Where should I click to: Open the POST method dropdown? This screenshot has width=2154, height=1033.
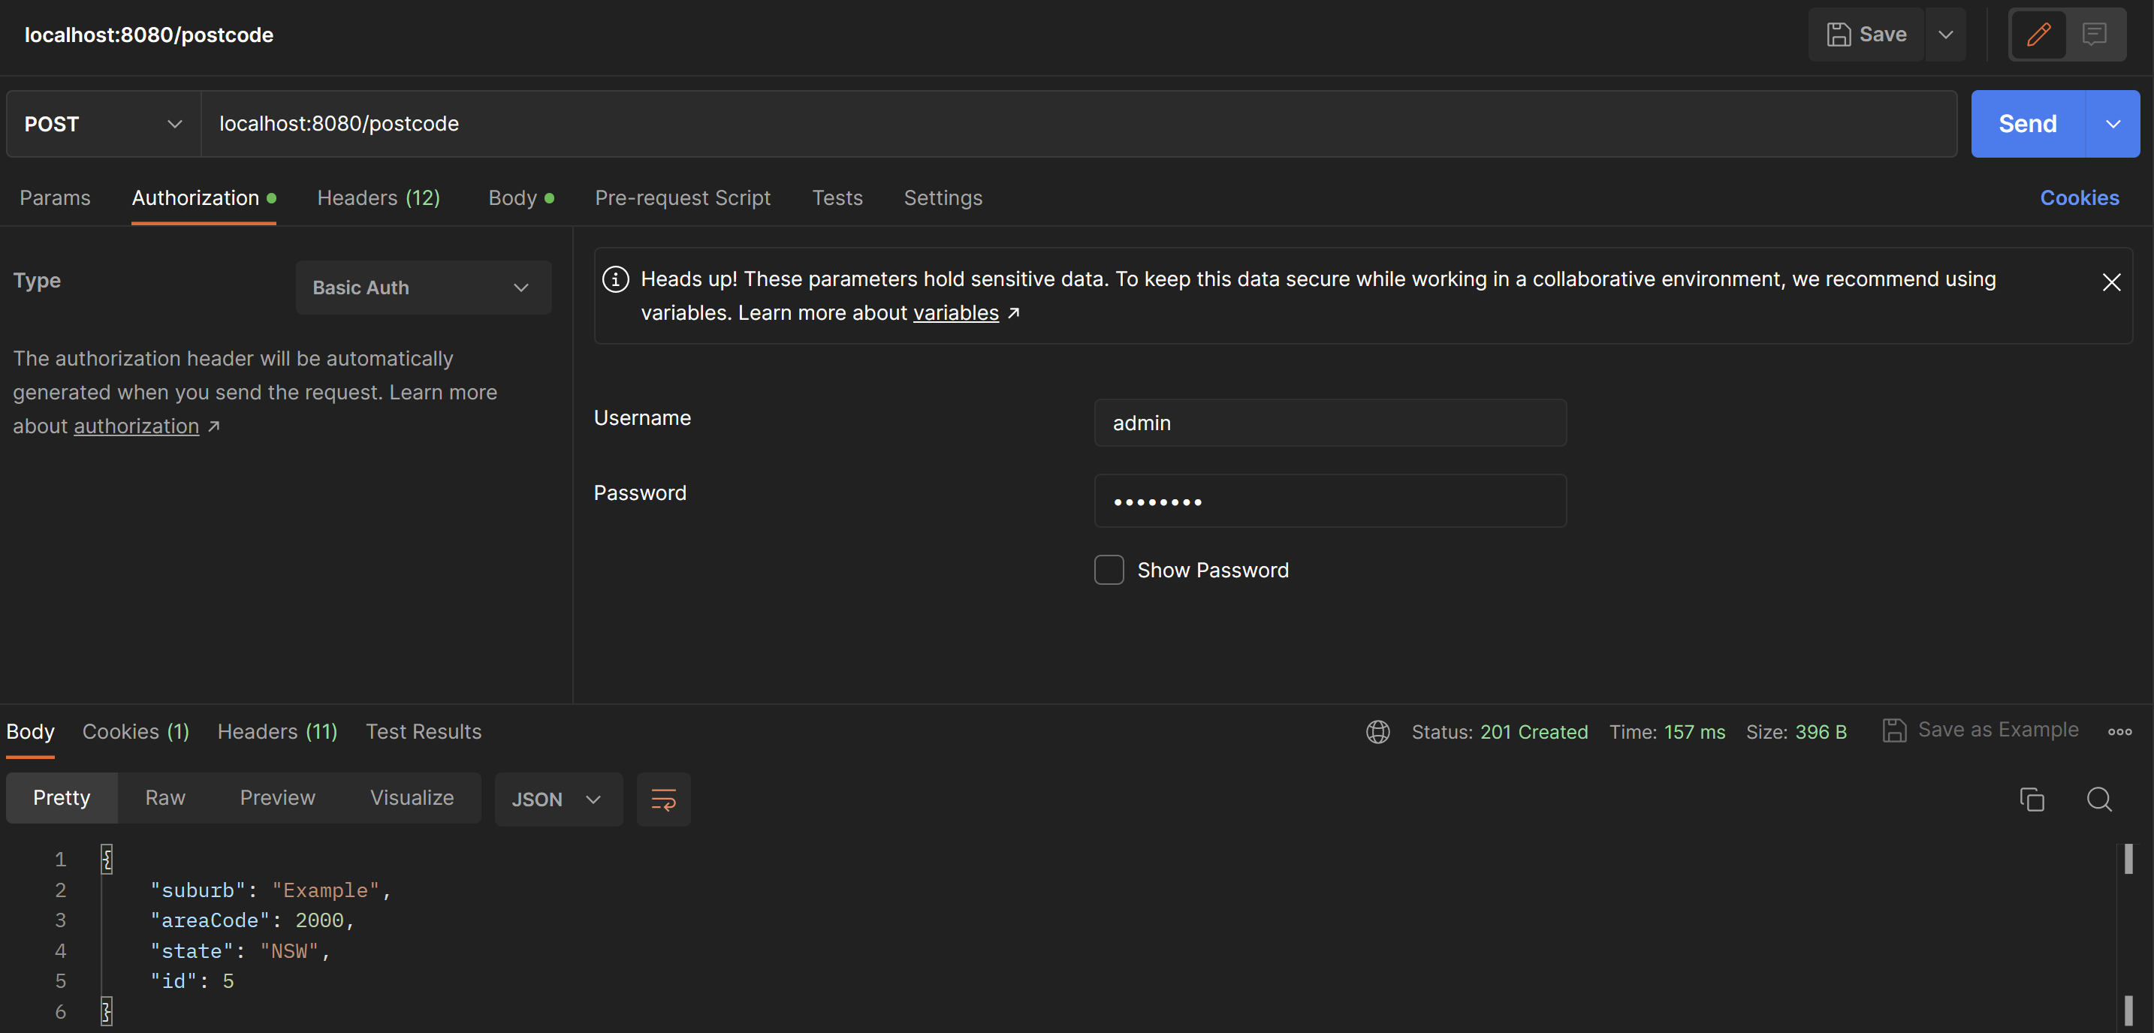(103, 124)
